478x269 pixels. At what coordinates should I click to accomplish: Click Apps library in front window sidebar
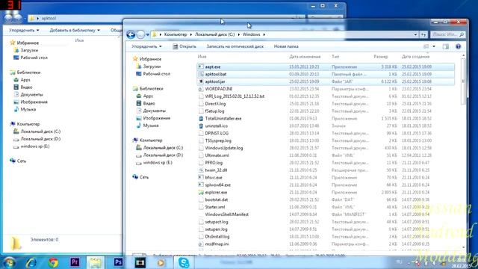(x=148, y=96)
